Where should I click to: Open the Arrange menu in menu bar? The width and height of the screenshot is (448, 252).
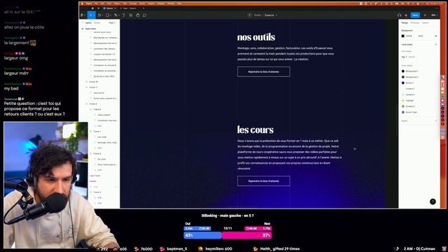pyautogui.click(x=133, y=3)
